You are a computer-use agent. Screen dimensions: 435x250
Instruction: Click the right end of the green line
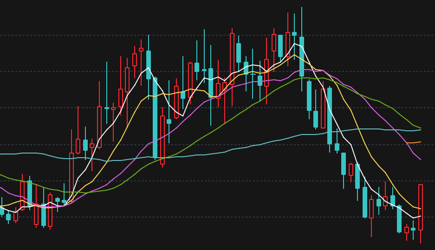coord(421,128)
